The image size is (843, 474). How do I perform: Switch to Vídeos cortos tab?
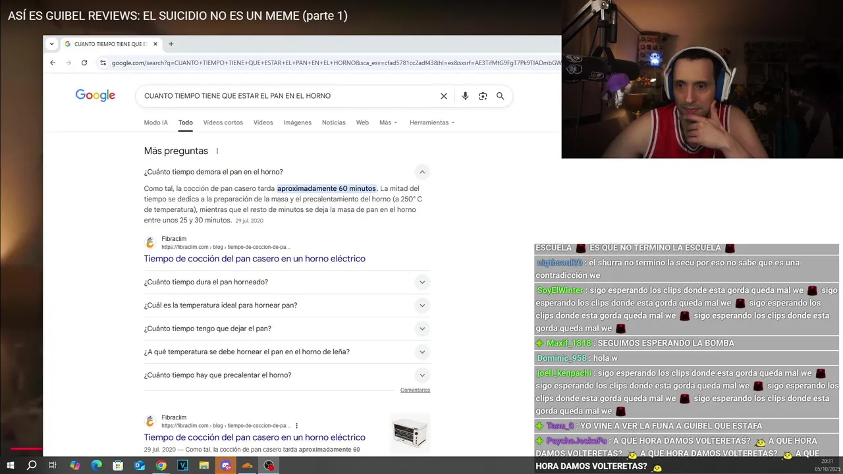pyautogui.click(x=223, y=122)
